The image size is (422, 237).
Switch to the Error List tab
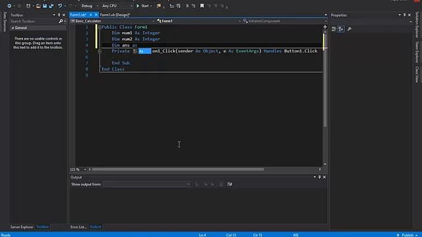[x=78, y=227]
